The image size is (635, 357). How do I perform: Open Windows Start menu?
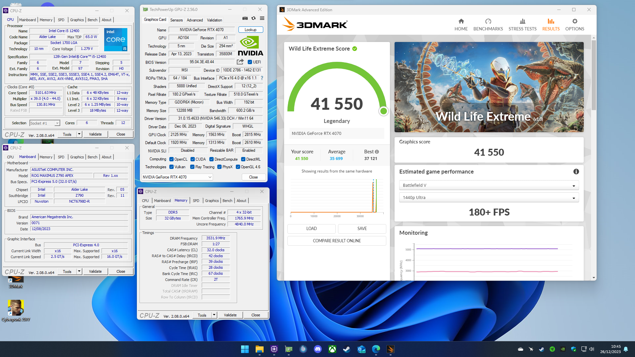point(245,349)
